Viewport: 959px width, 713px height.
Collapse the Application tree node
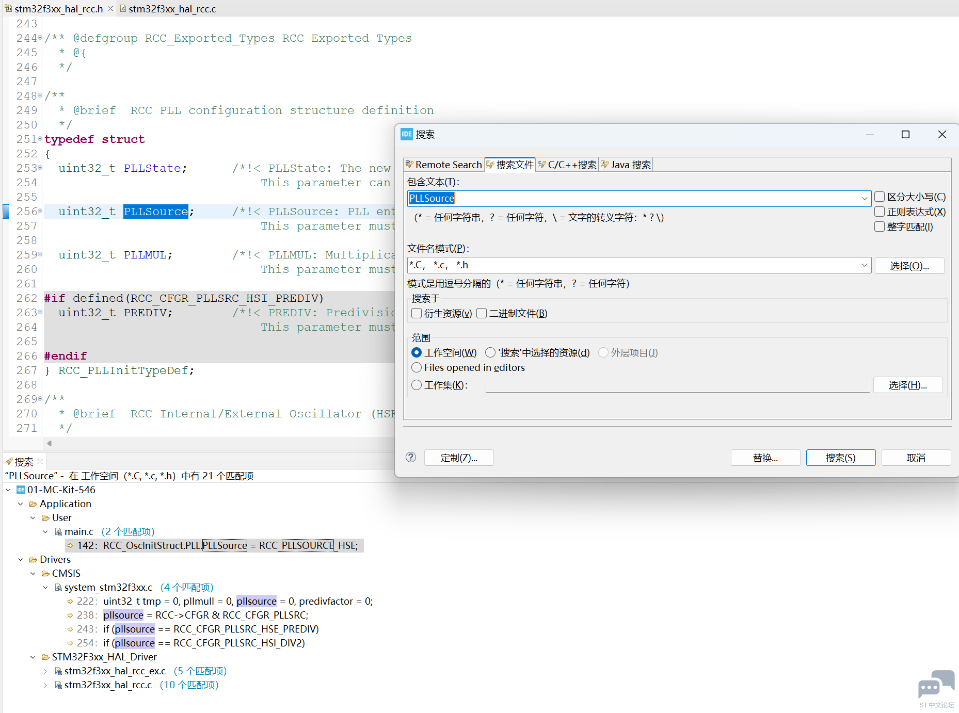pos(21,504)
